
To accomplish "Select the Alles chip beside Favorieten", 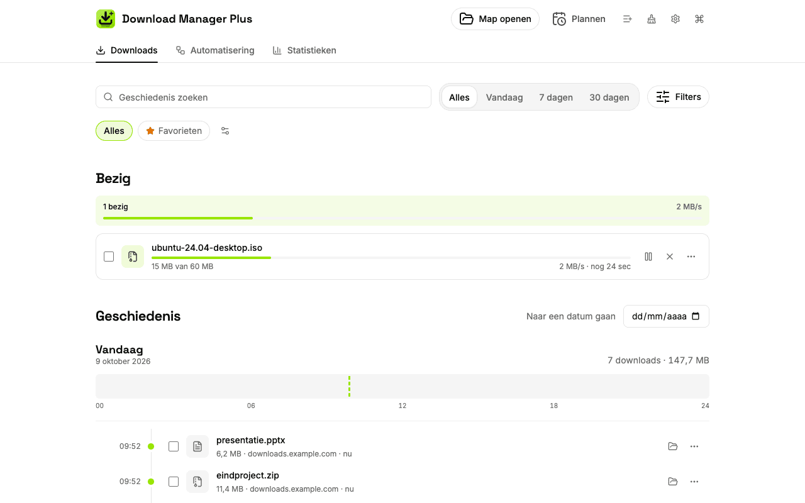I will pyautogui.click(x=114, y=131).
